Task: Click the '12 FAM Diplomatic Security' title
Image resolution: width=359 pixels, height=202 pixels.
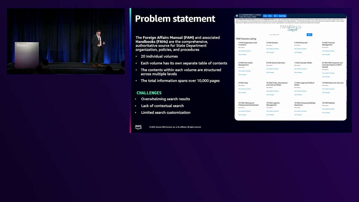Action: point(333,83)
